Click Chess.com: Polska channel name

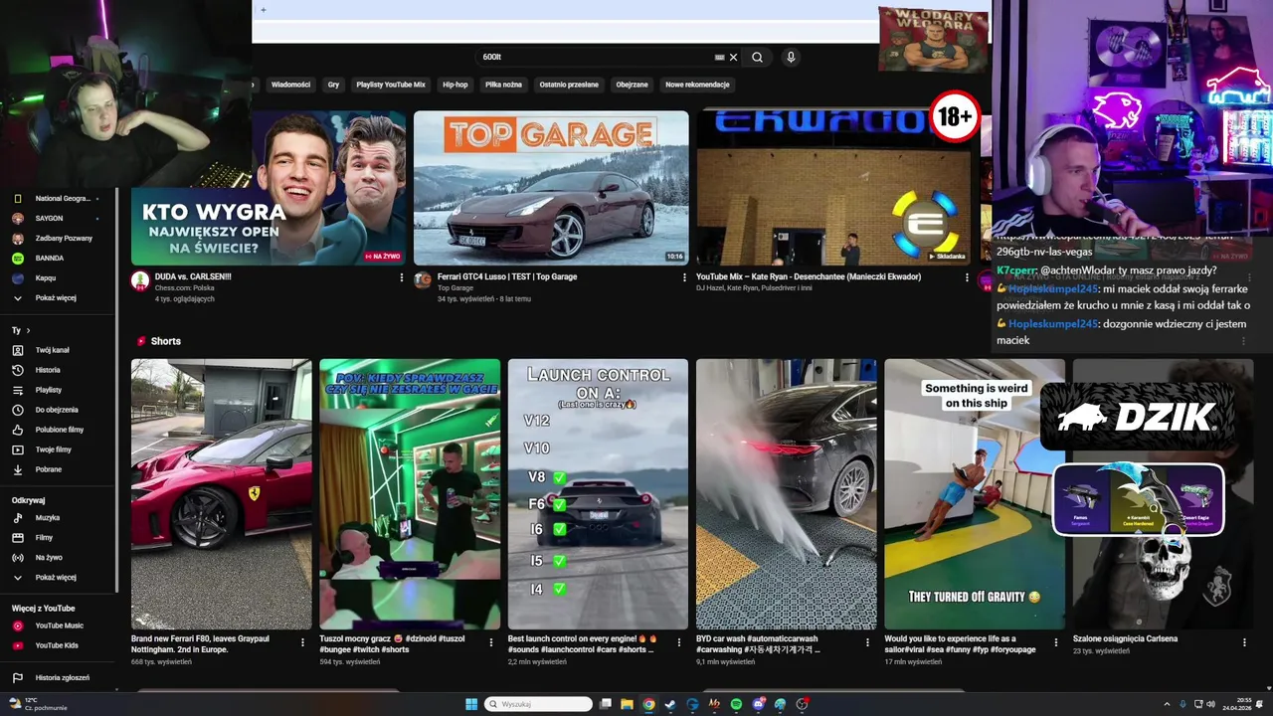[185, 287]
